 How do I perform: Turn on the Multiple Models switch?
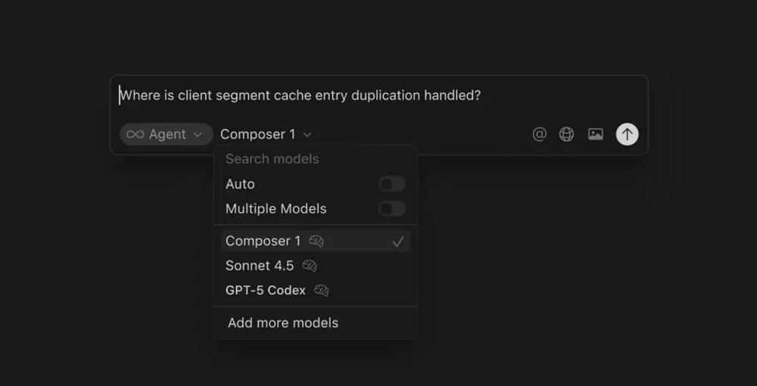391,208
